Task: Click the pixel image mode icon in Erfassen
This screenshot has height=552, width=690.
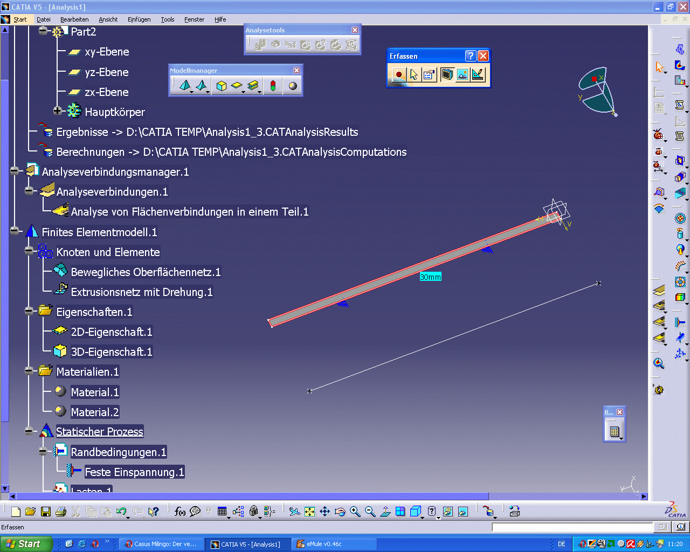Action: tap(447, 74)
